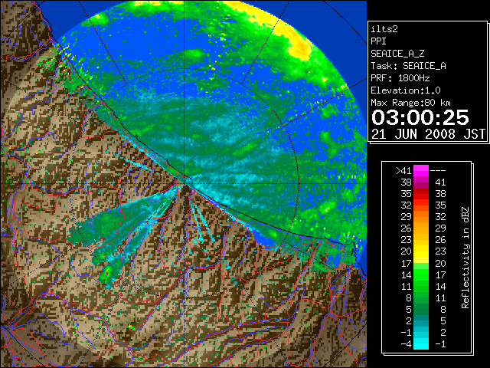Click the red legend swatch beside 35
490x368 pixels.
pos(421,194)
